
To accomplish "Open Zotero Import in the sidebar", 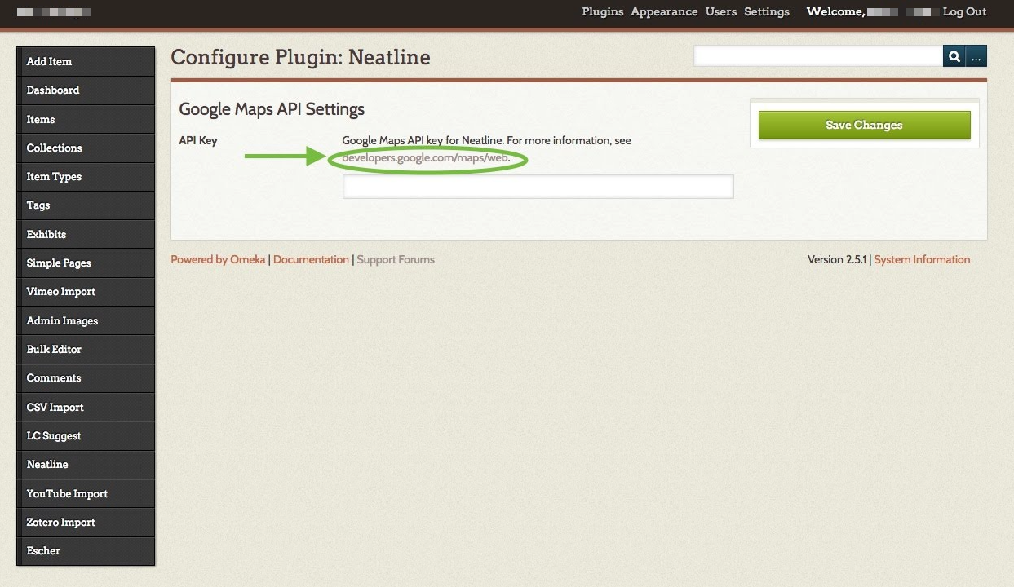I will coord(86,522).
